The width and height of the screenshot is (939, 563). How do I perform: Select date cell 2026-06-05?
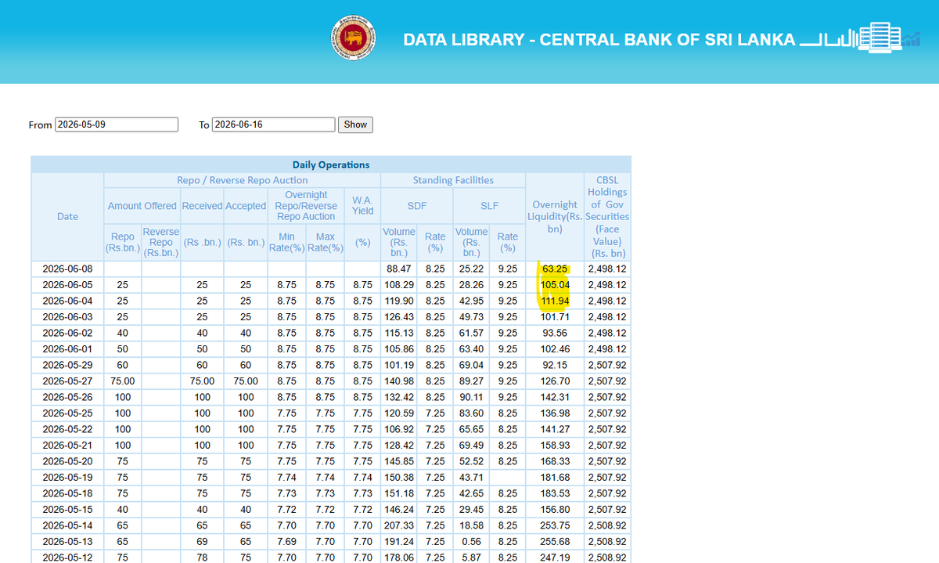[67, 285]
